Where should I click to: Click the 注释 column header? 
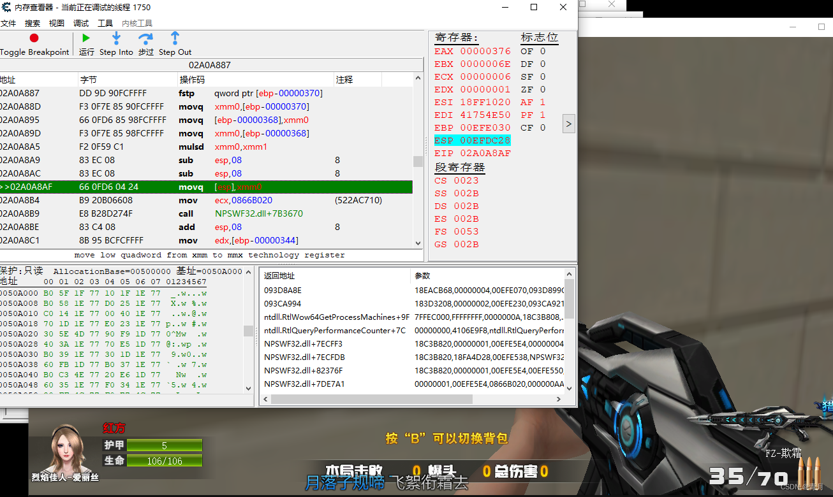coord(358,80)
